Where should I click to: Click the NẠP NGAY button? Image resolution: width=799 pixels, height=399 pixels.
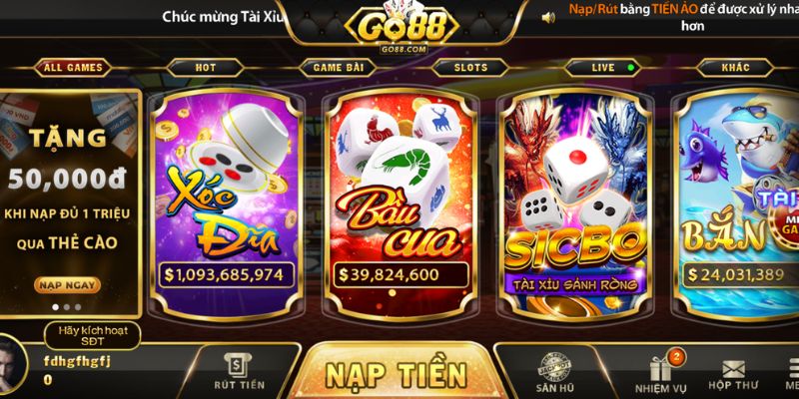67,285
